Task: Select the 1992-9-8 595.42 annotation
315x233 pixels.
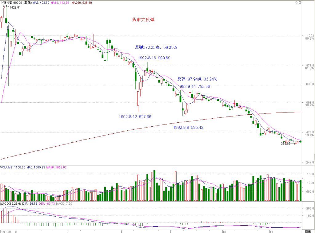Action: tap(188, 128)
